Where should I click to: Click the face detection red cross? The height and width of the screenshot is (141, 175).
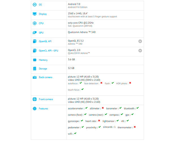click(x=101, y=83)
